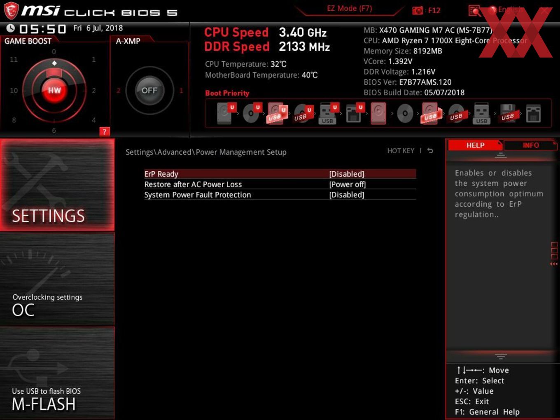The width and height of the screenshot is (560, 420).
Task: Click the HOT KEY label
Action: coord(400,151)
